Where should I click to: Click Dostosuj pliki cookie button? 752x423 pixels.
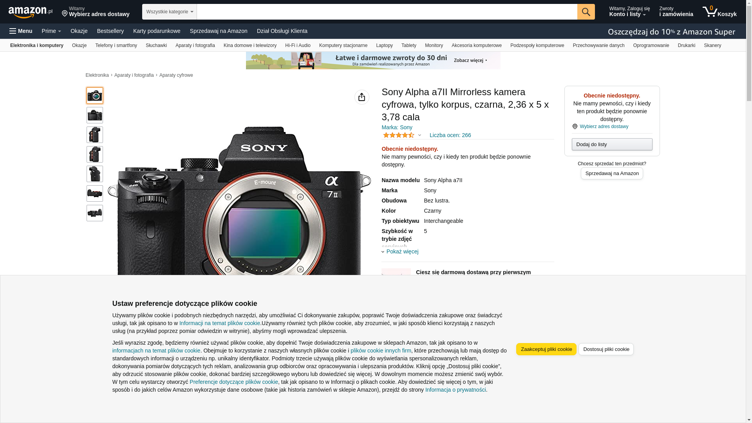606,349
